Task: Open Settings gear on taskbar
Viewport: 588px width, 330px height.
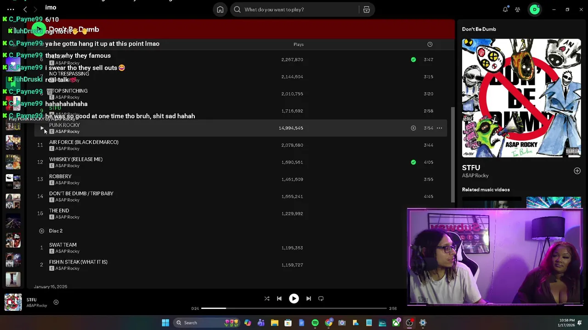Action: click(423, 323)
